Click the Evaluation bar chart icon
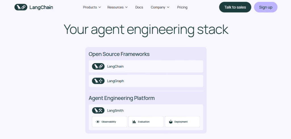 click(x=134, y=122)
